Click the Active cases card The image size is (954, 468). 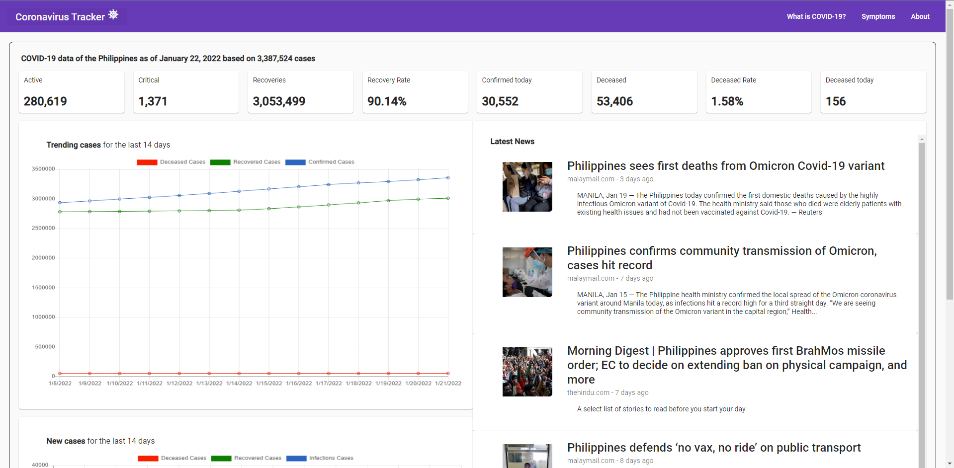[x=72, y=92]
